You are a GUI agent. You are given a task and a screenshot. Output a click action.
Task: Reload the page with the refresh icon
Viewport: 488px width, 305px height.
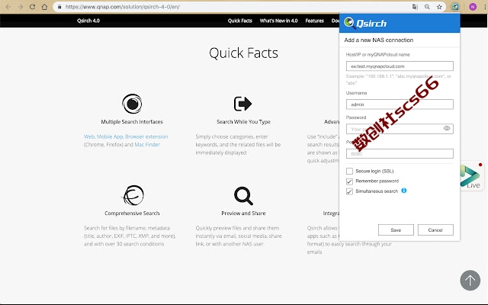click(x=32, y=7)
